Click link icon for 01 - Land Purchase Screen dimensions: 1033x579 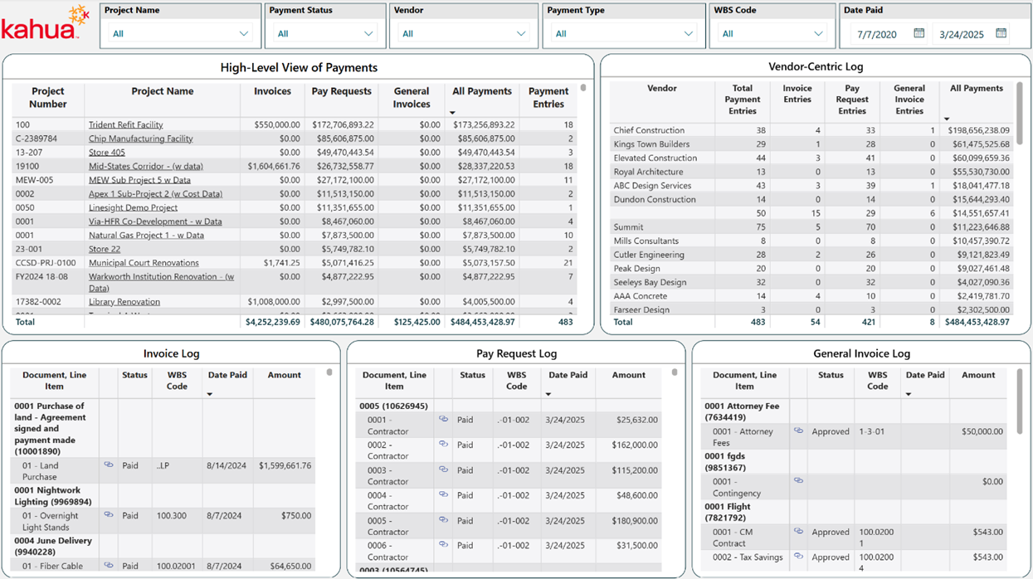coord(109,465)
